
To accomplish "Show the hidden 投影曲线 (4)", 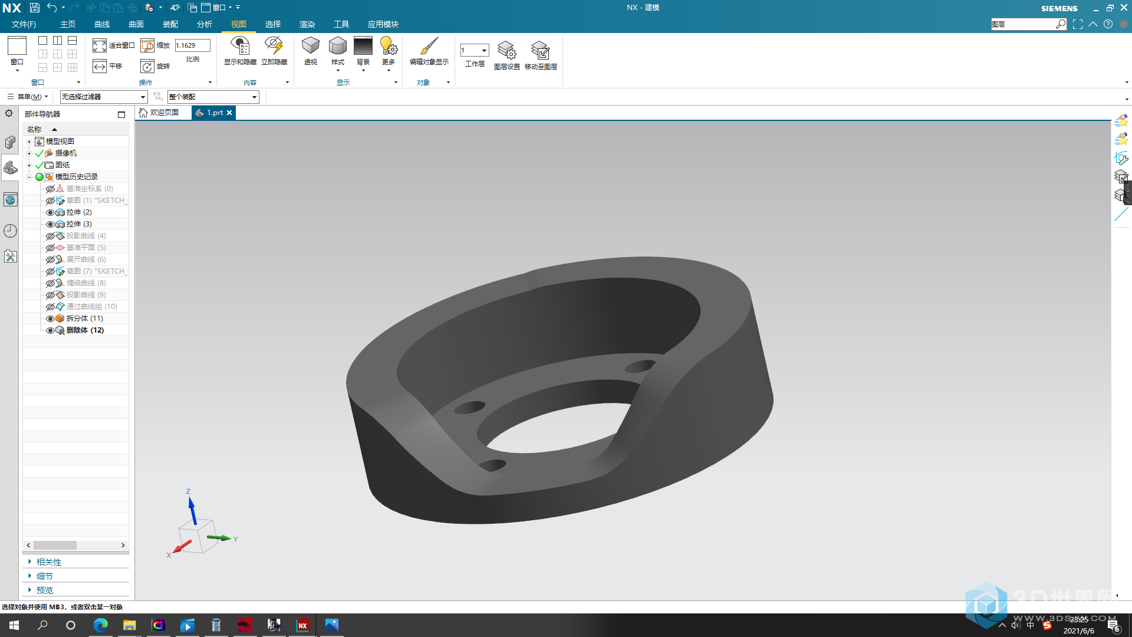I will (50, 236).
